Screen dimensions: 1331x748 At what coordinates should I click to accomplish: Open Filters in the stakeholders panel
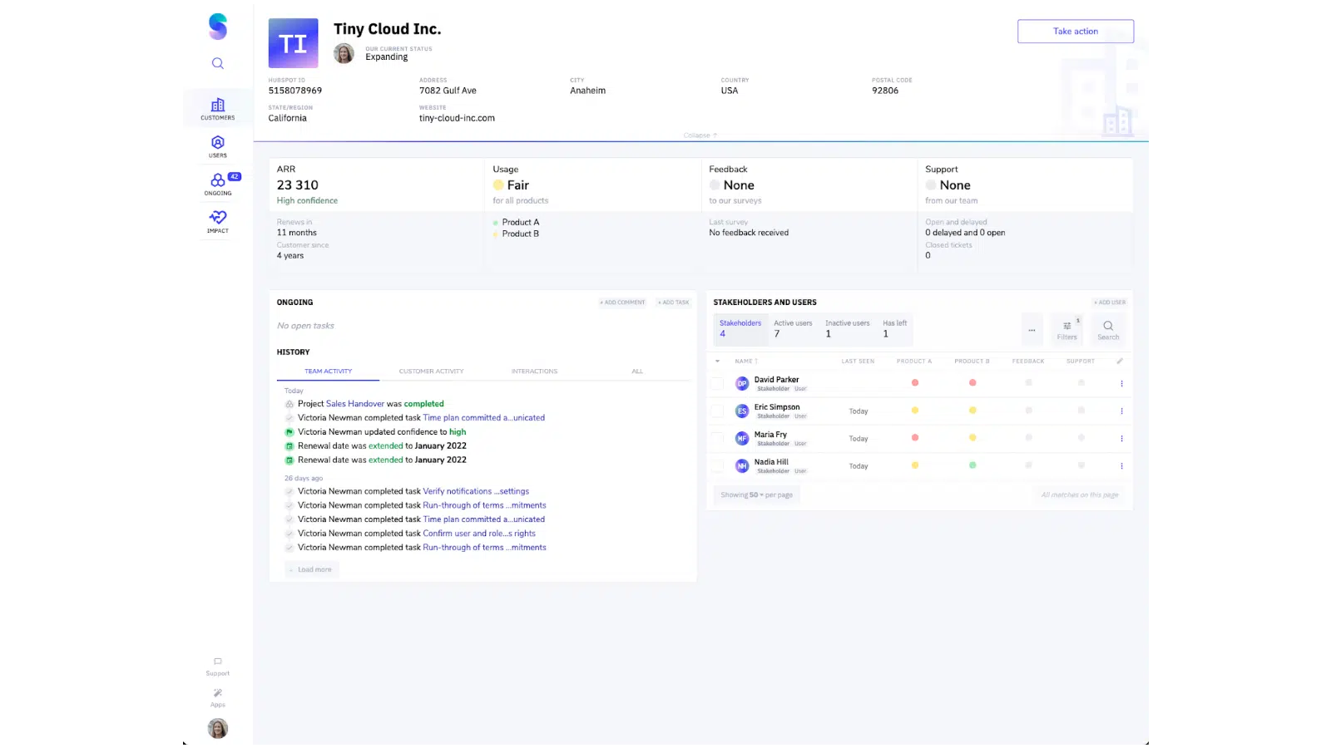click(x=1066, y=329)
